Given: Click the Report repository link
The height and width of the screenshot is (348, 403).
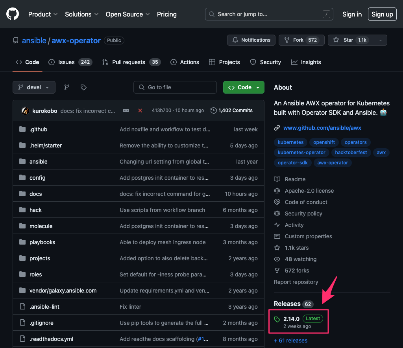Looking at the screenshot, I should coord(296,282).
